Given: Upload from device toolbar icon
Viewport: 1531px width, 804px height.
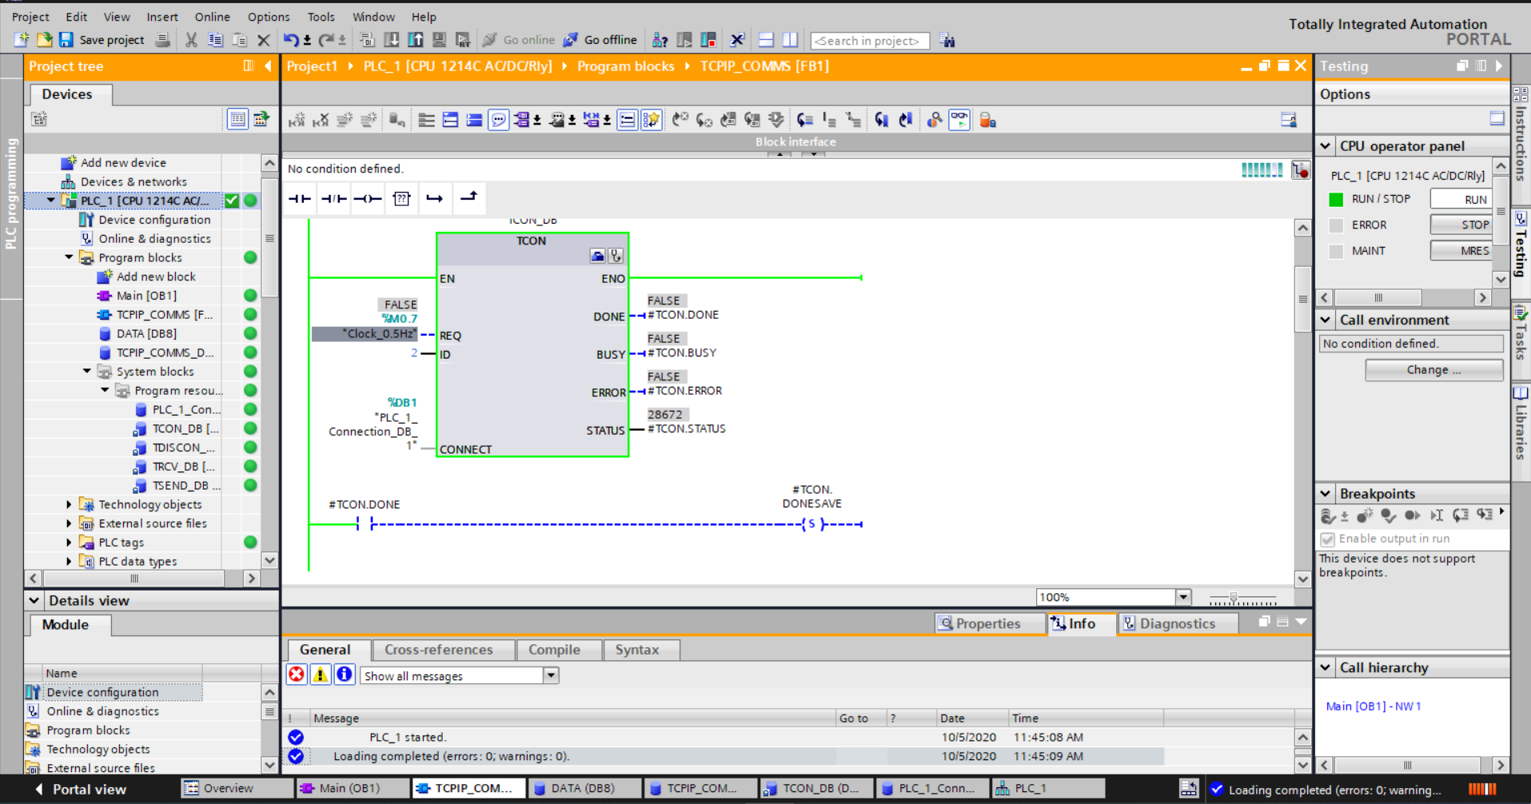Looking at the screenshot, I should pos(416,40).
